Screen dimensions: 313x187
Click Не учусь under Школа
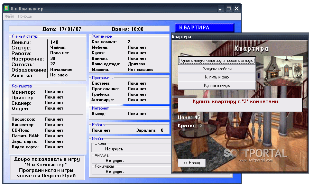click(114, 149)
